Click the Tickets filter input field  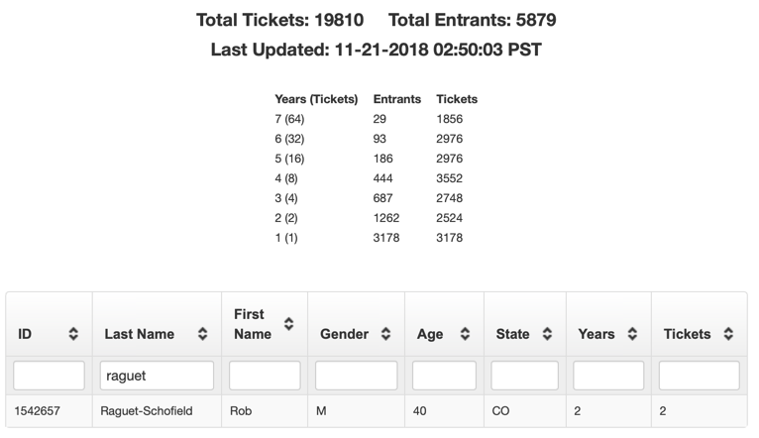click(699, 376)
